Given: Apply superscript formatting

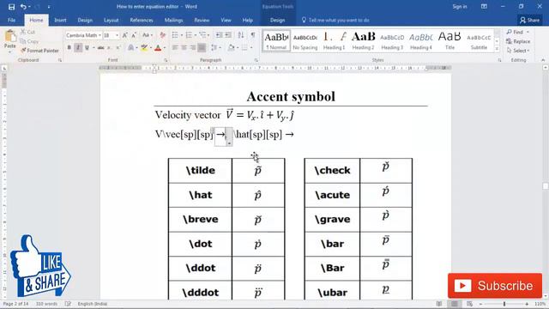Looking at the screenshot, I should [x=118, y=48].
